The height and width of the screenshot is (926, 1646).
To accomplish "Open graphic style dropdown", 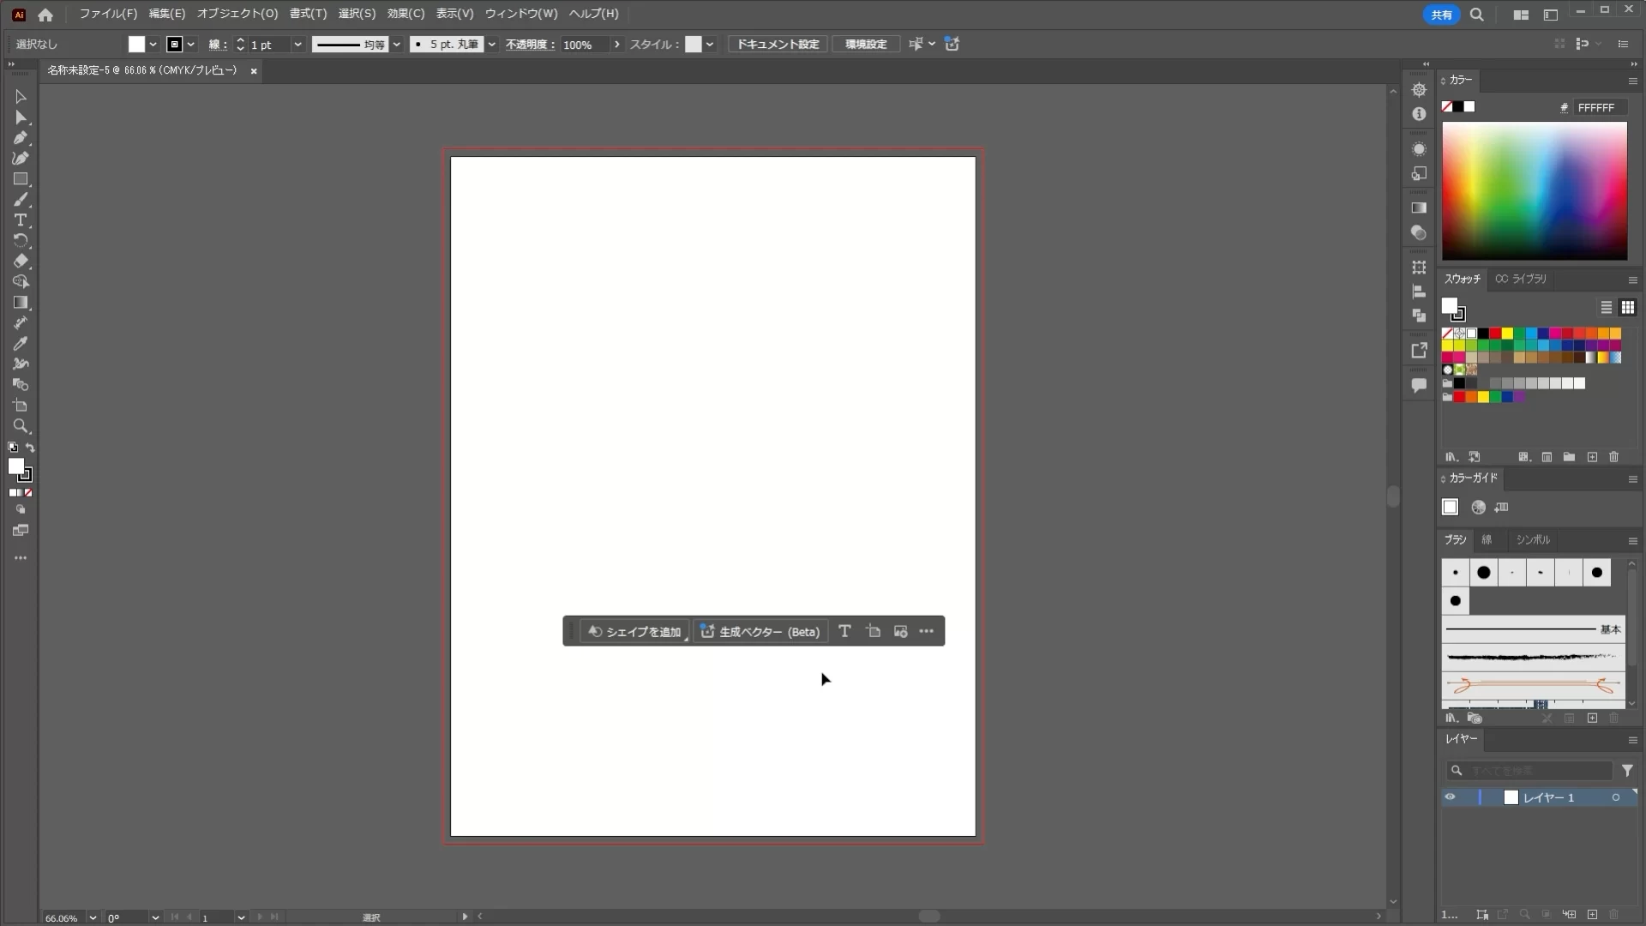I will (710, 45).
